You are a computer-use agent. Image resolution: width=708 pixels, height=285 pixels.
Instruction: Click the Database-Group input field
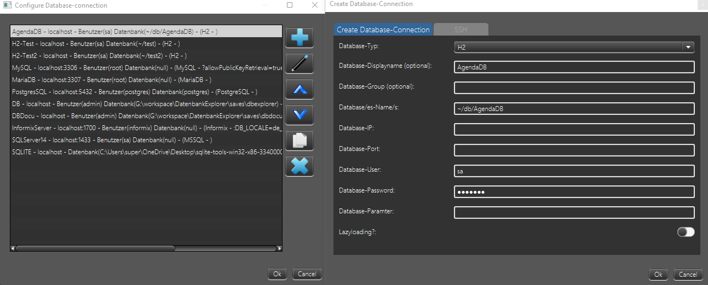574,88
